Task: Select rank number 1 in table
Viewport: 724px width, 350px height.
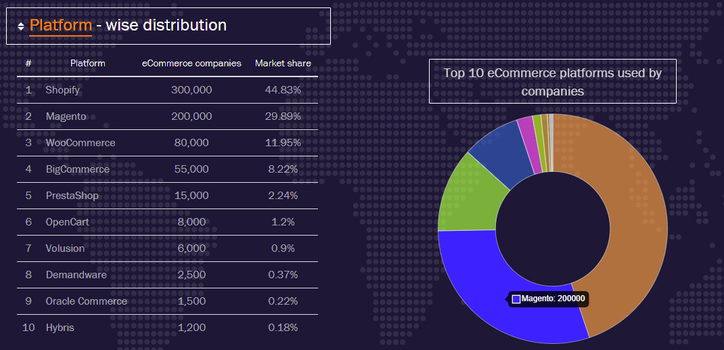Action: click(28, 90)
